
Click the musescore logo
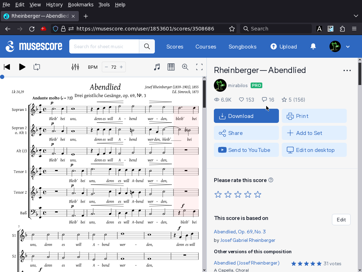pos(34,46)
